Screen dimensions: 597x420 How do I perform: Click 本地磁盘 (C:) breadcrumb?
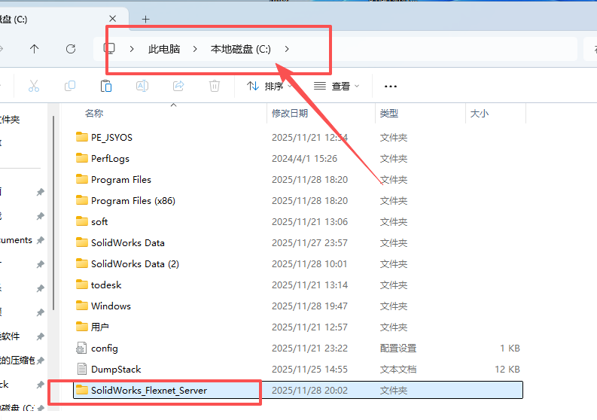[241, 49]
